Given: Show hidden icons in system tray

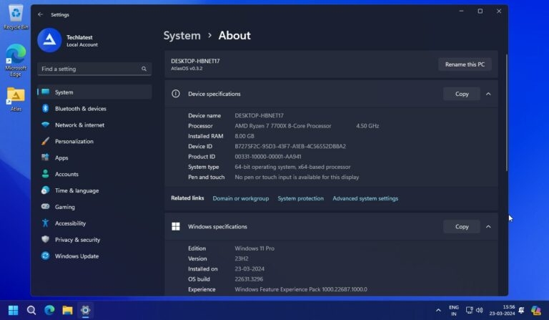Looking at the screenshot, I should (x=438, y=310).
